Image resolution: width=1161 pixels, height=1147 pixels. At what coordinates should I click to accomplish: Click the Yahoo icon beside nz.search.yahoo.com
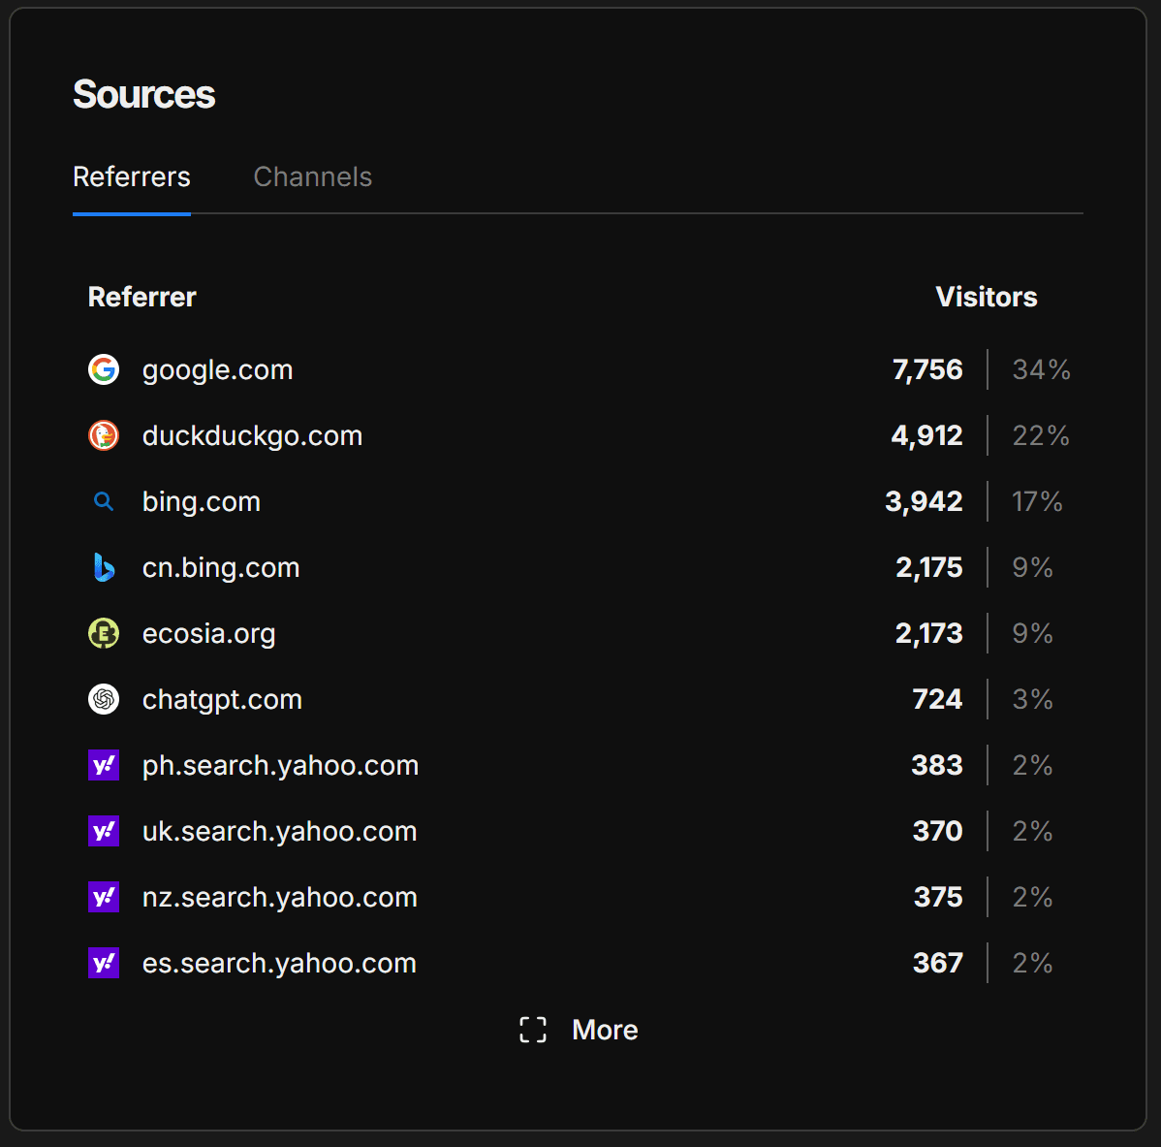tap(104, 897)
